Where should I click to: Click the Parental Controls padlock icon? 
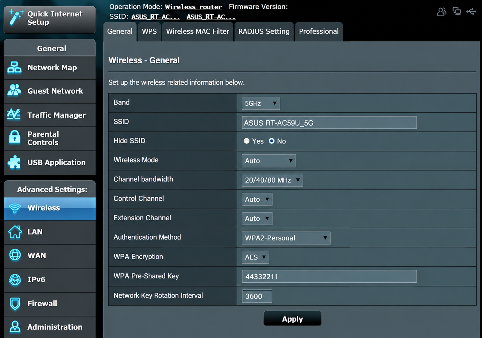click(14, 137)
